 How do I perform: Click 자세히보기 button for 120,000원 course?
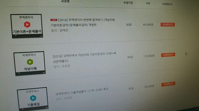click(x=168, y=55)
